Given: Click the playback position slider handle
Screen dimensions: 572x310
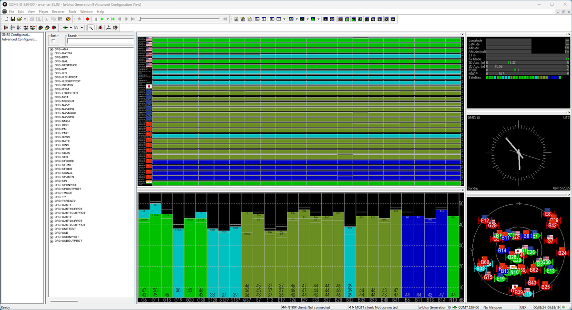Looking at the screenshot, I should (140, 19).
